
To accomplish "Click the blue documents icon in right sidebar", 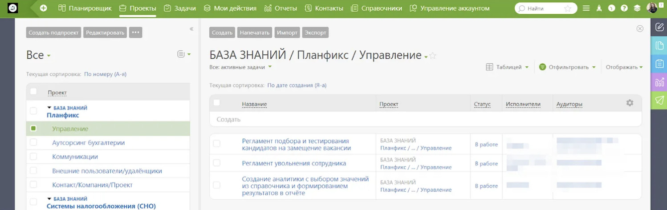I will coord(659,46).
